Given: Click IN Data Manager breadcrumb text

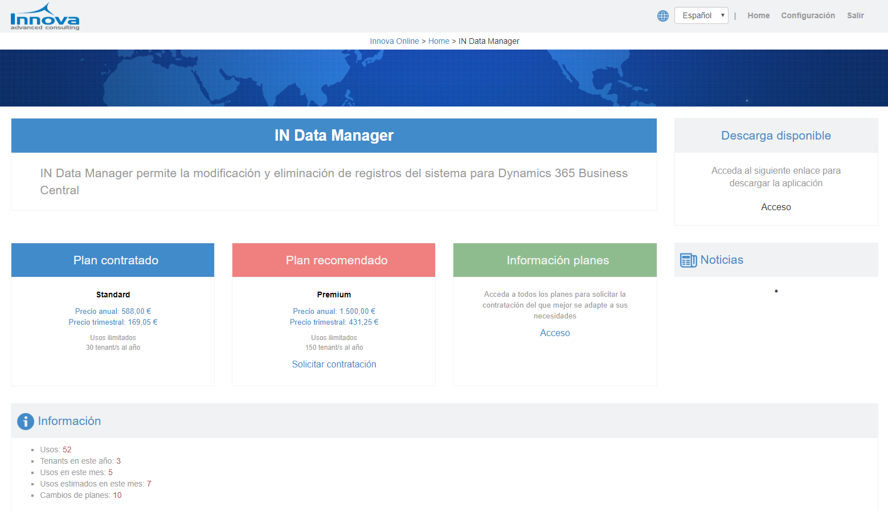Looking at the screenshot, I should (x=489, y=41).
